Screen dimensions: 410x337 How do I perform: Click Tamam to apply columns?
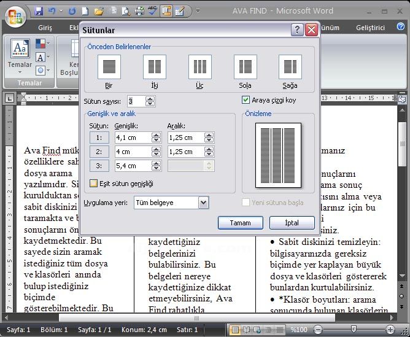coord(241,223)
